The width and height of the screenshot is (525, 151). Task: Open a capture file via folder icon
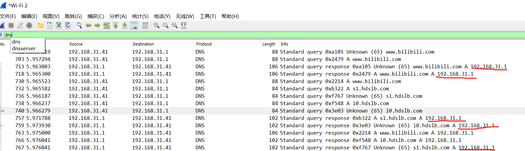click(x=41, y=25)
